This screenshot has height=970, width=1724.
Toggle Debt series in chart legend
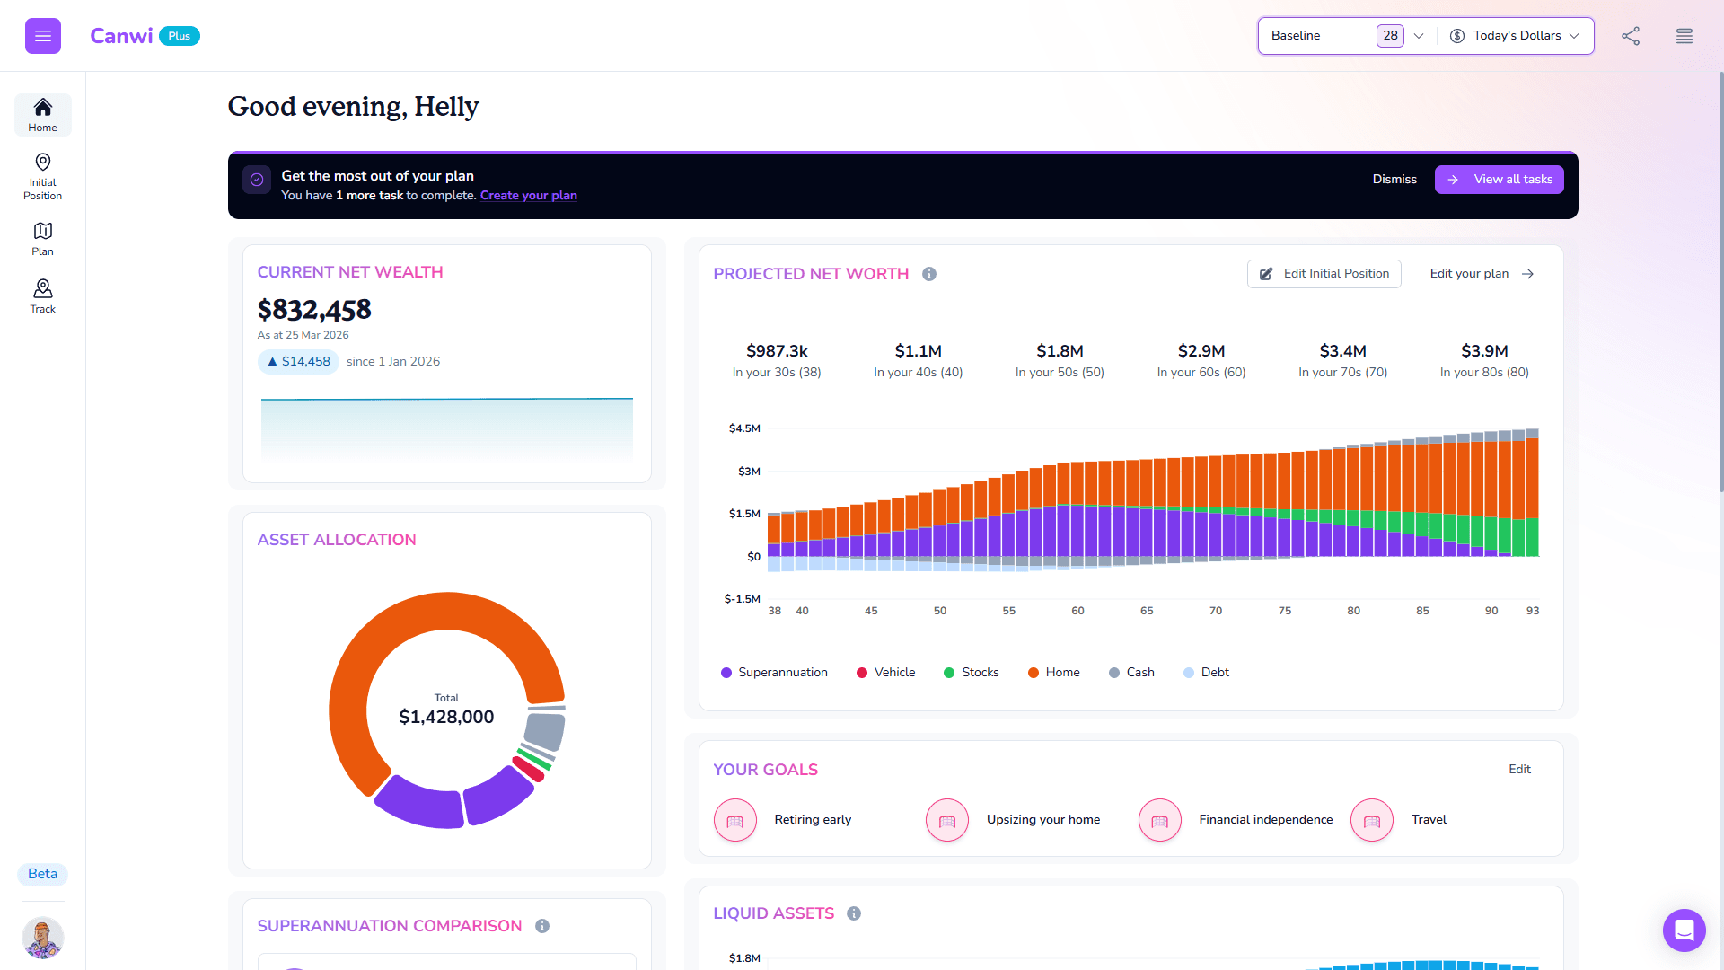pos(1206,673)
